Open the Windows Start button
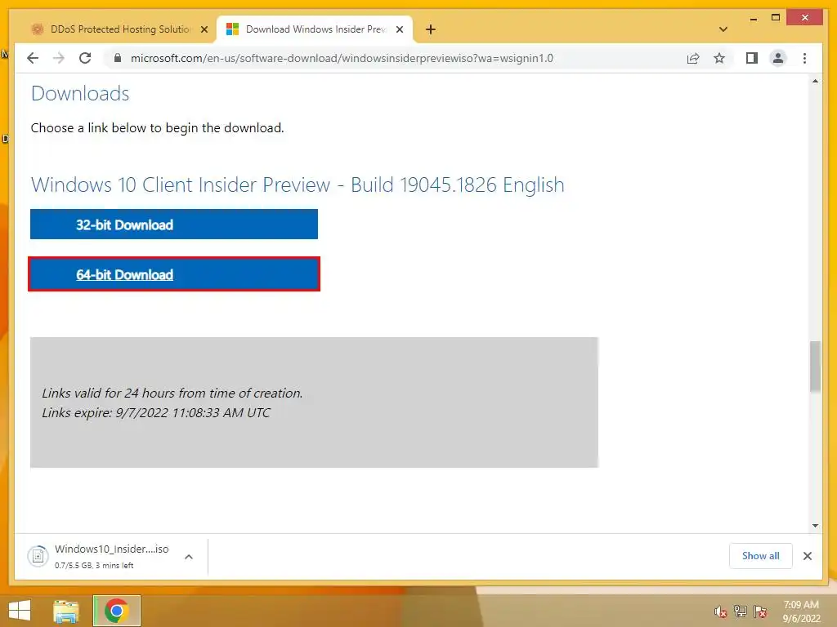The height and width of the screenshot is (627, 837). pos(20,611)
